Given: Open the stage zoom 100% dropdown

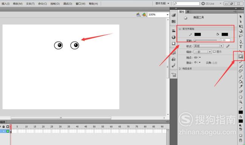Looking at the screenshot, I should click(x=158, y=15).
